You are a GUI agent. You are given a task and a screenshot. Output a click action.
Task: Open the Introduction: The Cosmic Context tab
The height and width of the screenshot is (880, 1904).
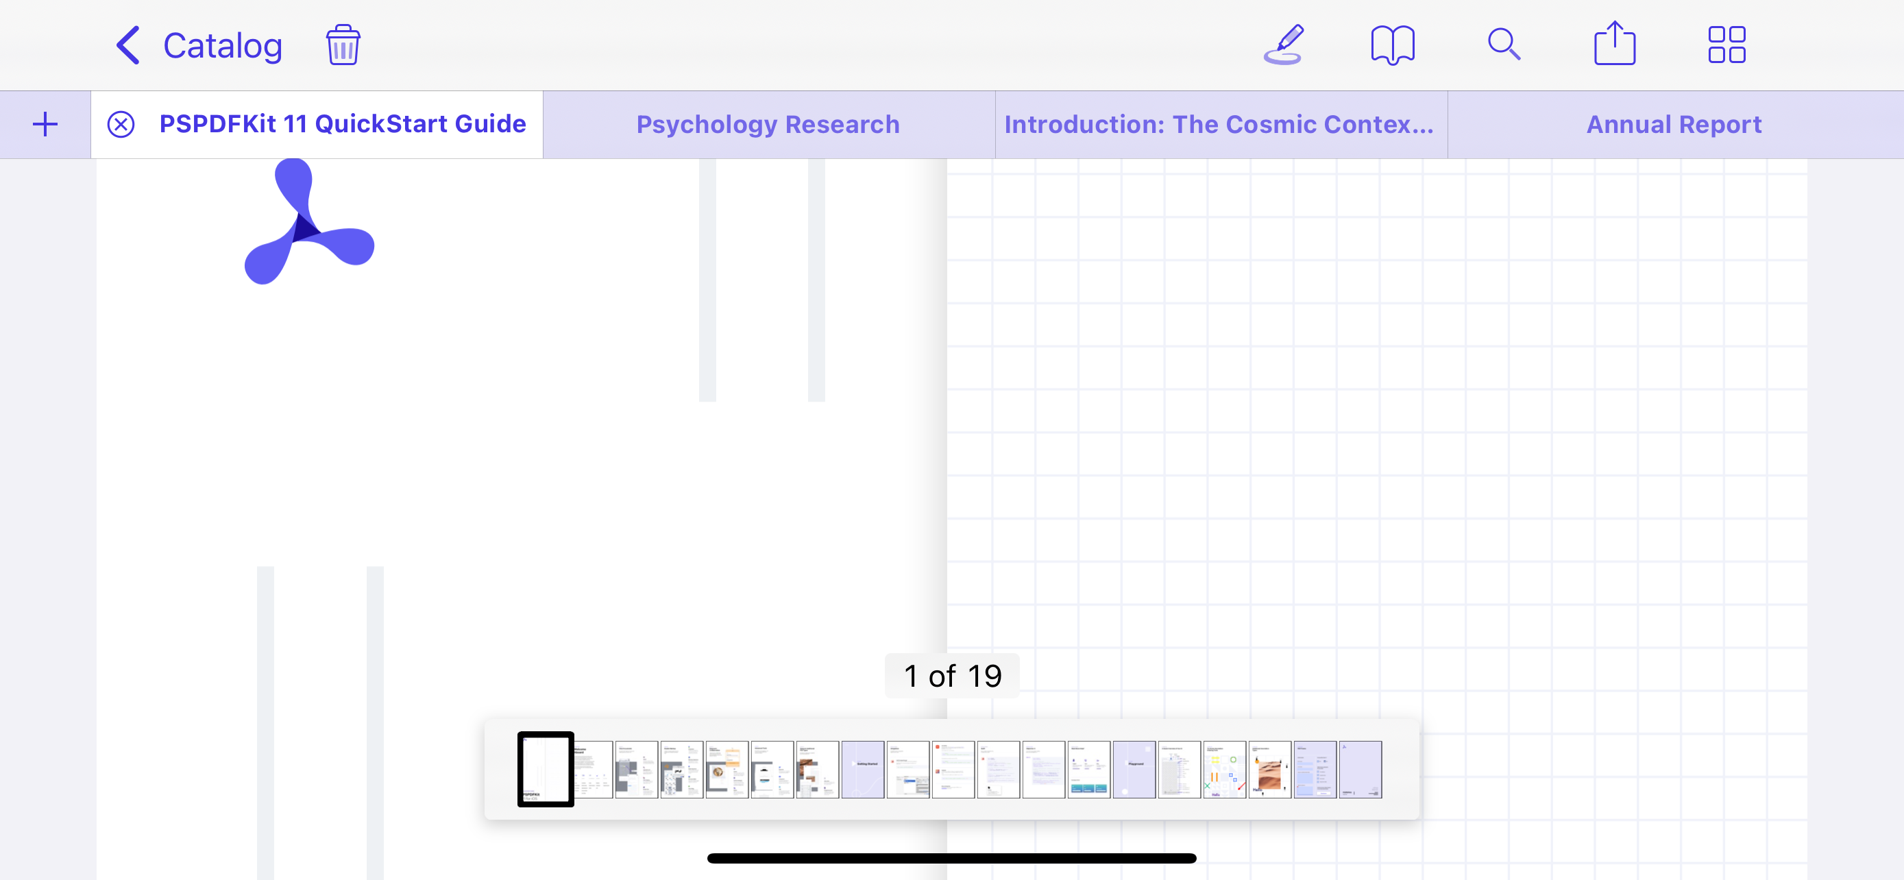1218,123
